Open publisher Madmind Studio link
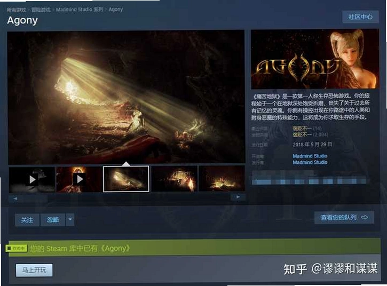 (x=310, y=162)
